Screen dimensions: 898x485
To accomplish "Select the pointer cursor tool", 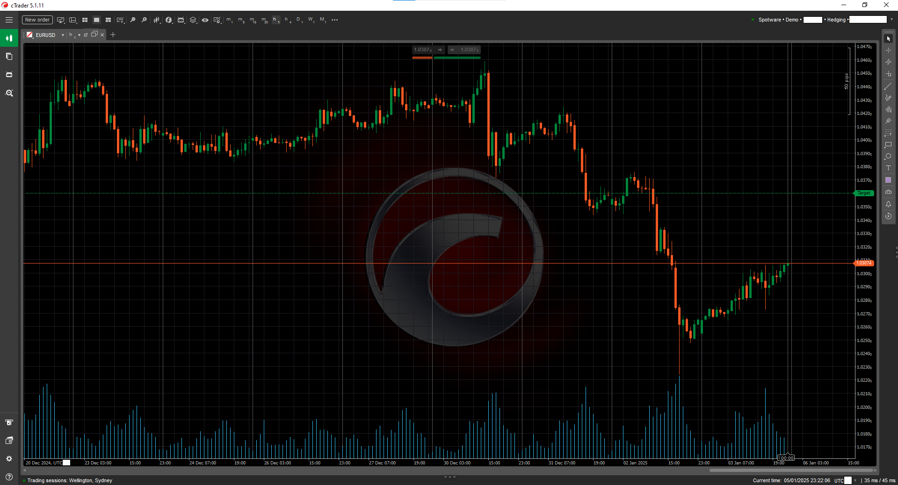I will click(x=888, y=38).
